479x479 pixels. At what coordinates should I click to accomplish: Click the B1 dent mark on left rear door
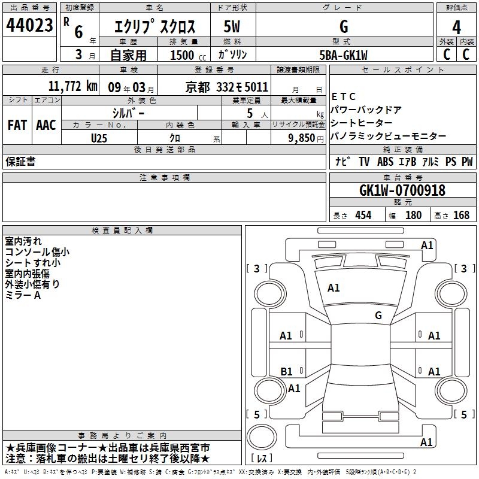286,371
